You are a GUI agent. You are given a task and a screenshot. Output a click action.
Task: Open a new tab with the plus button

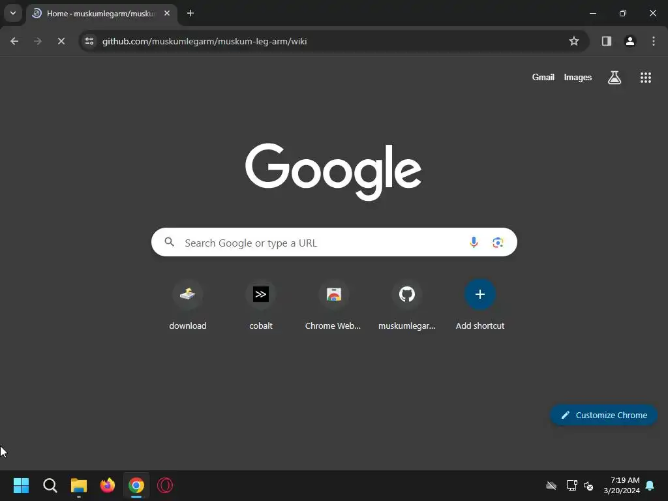190,13
